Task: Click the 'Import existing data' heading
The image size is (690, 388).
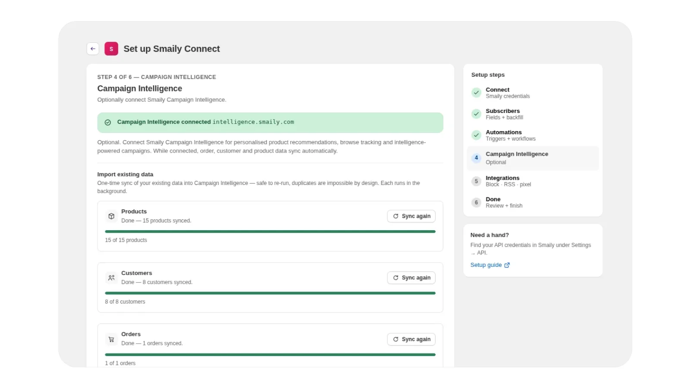Action: click(125, 175)
